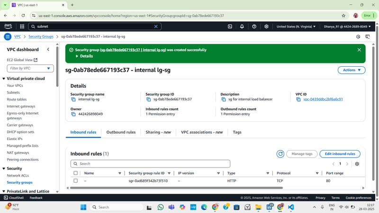Open the Actions dropdown
Screen dimensions: 379x213
tap(352, 70)
